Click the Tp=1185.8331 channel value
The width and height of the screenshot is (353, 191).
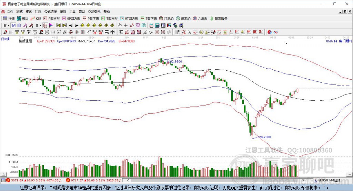pos(46,41)
